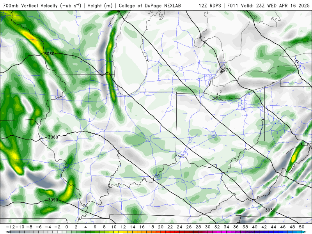Click the 46 value on the color scale
The height and width of the screenshot is (234, 312).
[283, 227]
